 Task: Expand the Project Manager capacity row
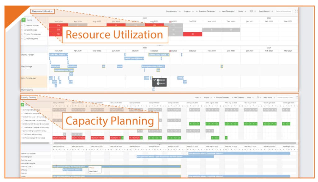click(21, 138)
